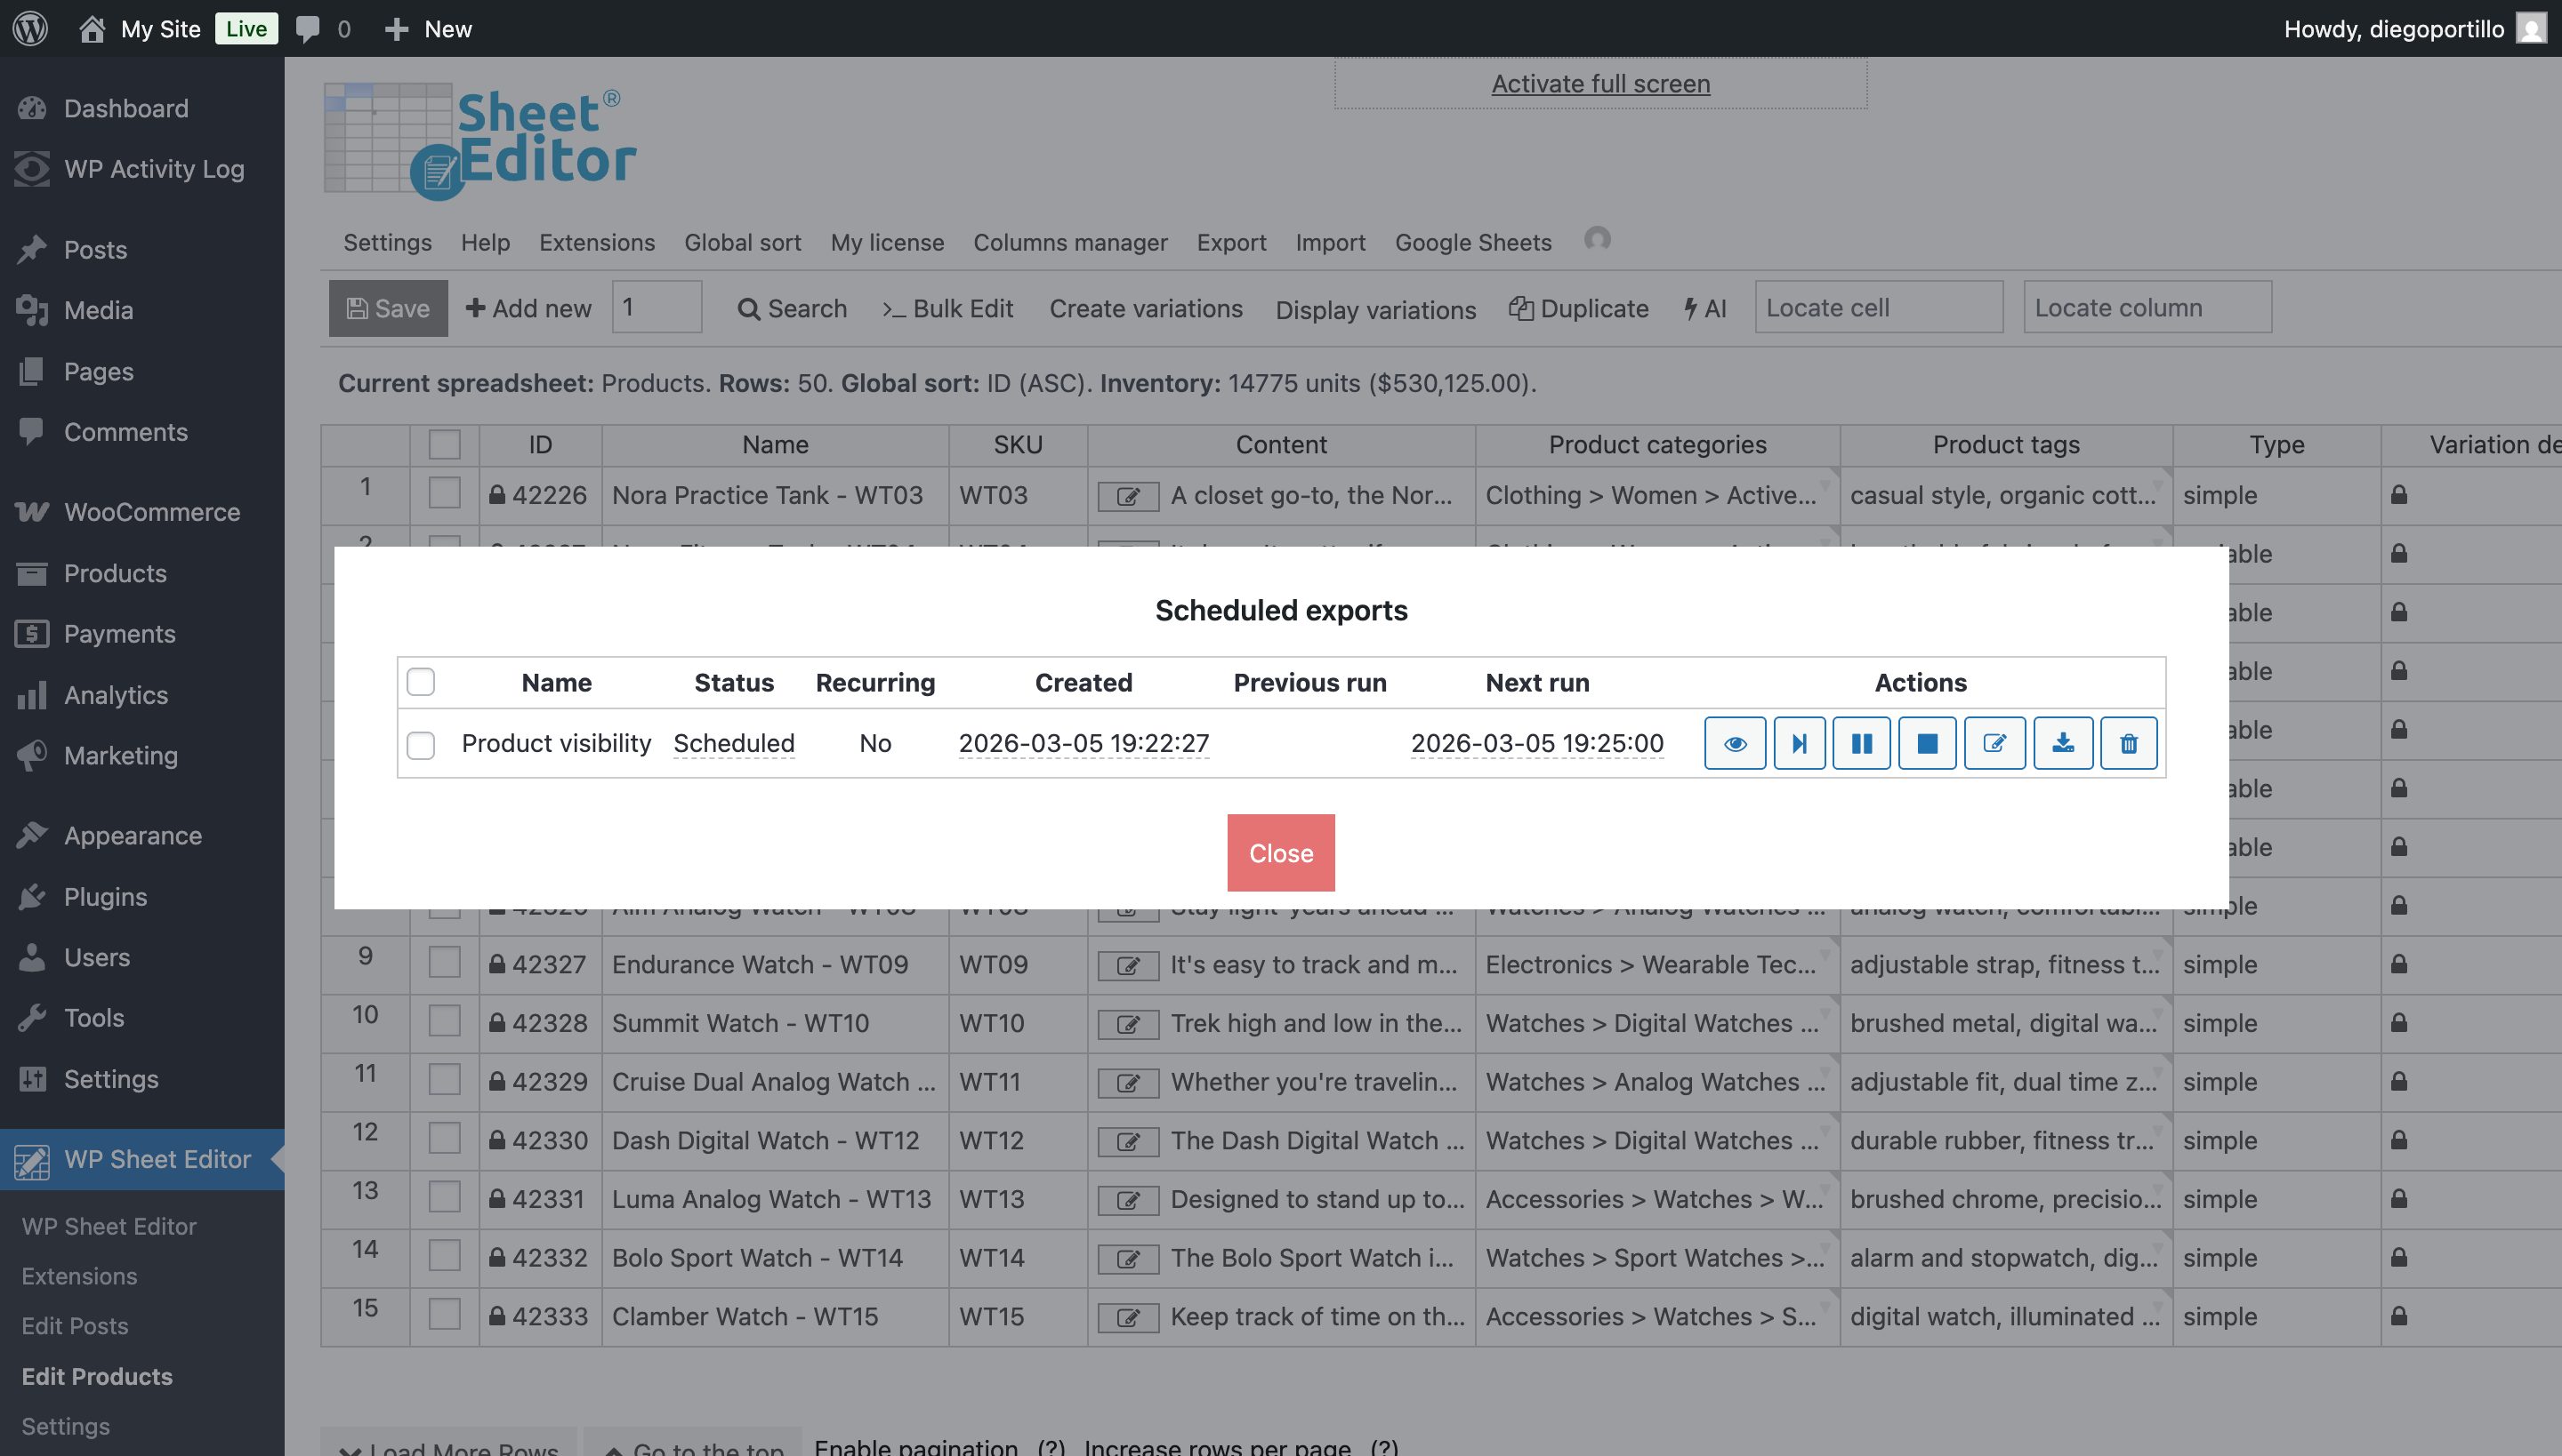This screenshot has width=2562, height=1456.
Task: Open the New content menu in admin bar
Action: 429,28
